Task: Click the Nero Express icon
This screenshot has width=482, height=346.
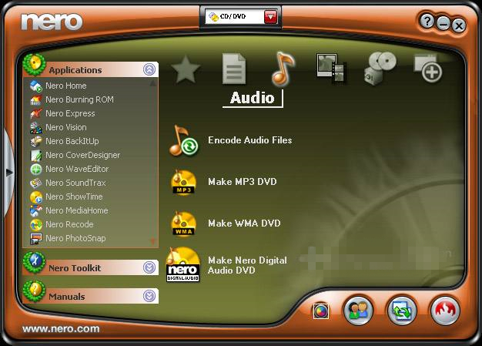Action: click(x=36, y=113)
